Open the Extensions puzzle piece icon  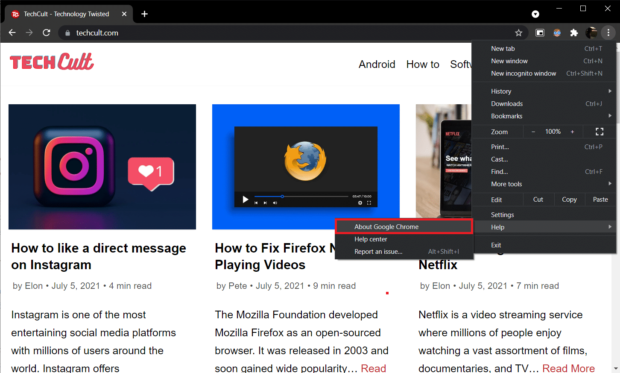click(x=574, y=33)
